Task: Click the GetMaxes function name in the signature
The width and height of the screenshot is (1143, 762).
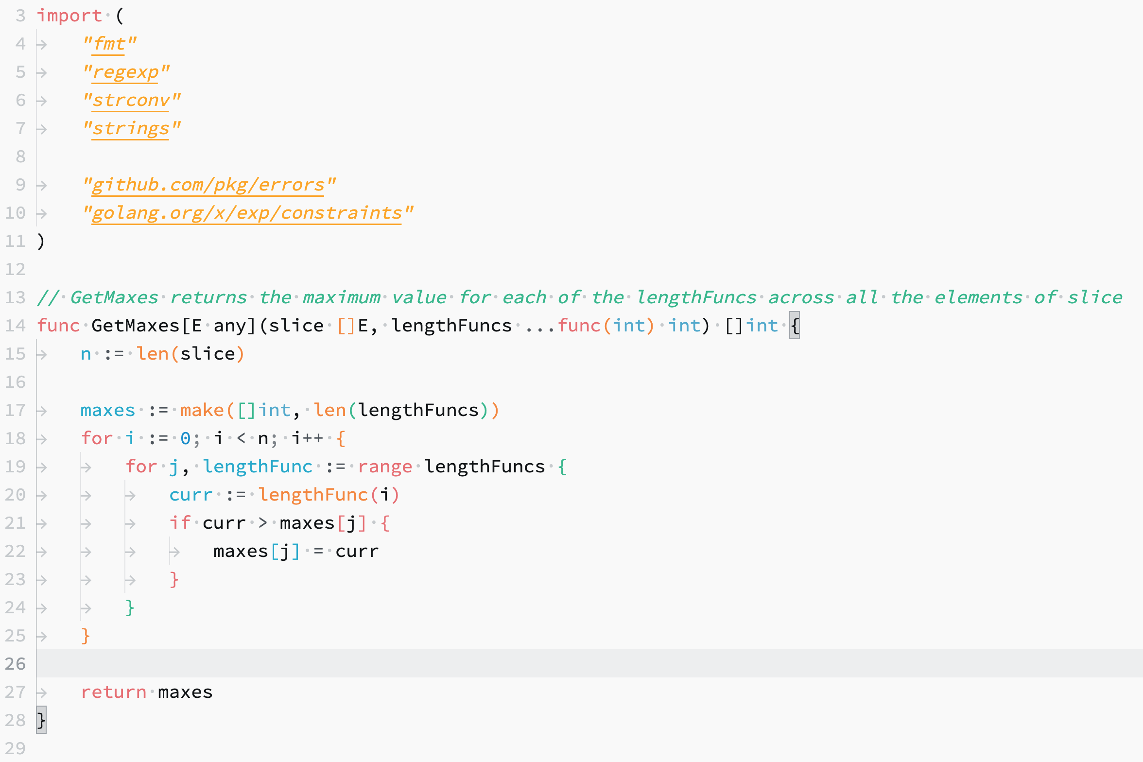Action: [x=136, y=326]
